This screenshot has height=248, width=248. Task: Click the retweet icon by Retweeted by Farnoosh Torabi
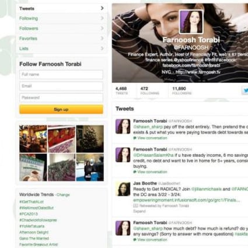pos(135,205)
